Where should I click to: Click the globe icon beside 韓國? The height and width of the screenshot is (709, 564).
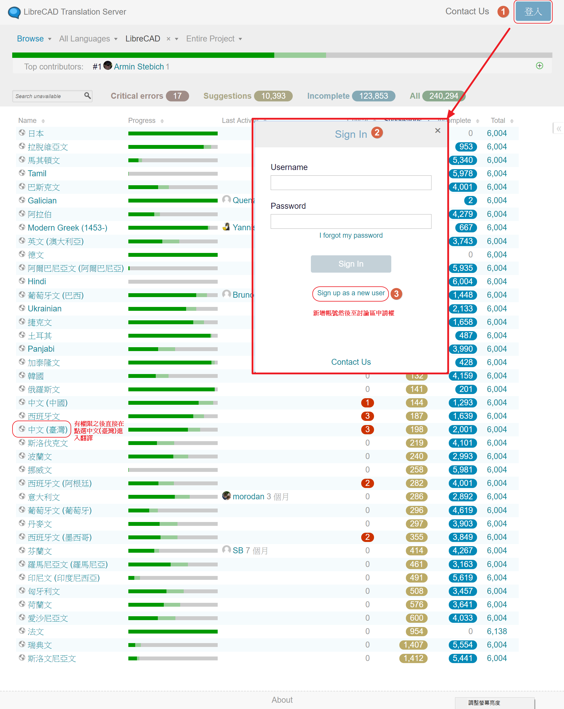pos(22,375)
